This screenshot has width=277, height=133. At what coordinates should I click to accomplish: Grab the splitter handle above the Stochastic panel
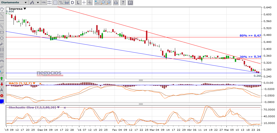click(x=141, y=104)
